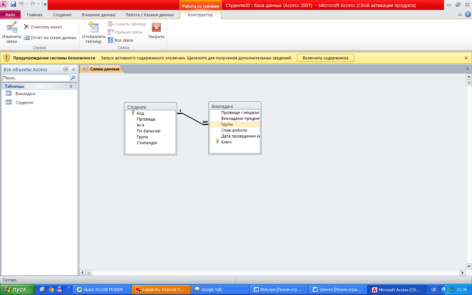
Task: Click the пуск Start button
Action: pos(18,289)
